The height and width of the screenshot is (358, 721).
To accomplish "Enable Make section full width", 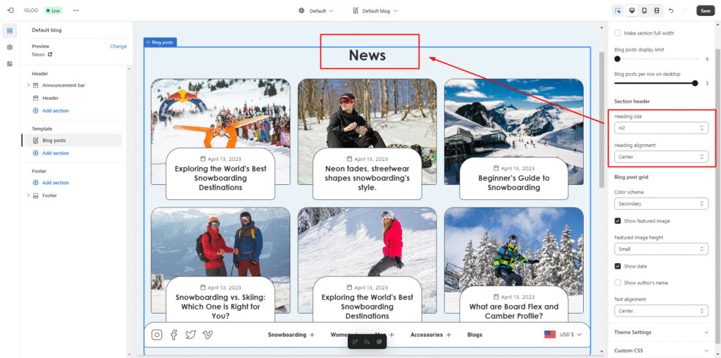I will point(617,33).
